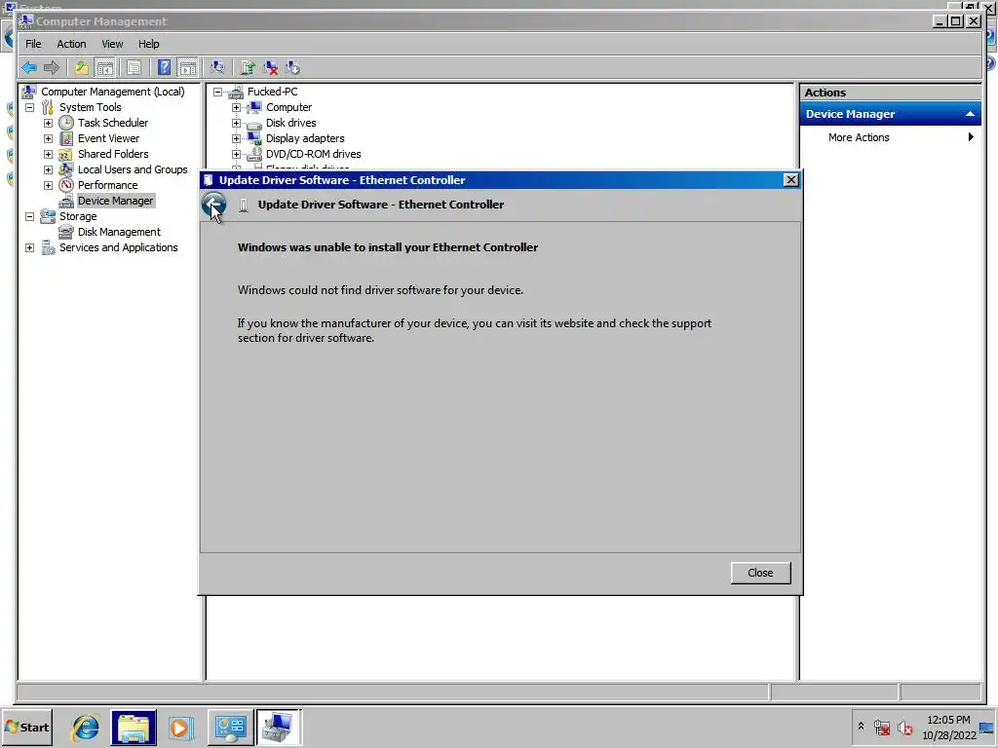Open the Start menu
This screenshot has width=998, height=748.
coord(26,727)
